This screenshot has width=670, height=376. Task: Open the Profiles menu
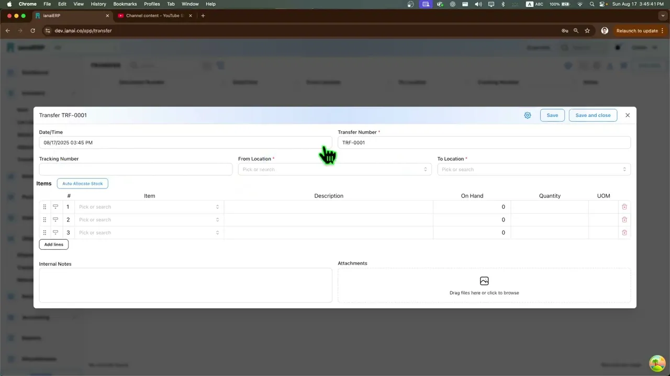(152, 4)
